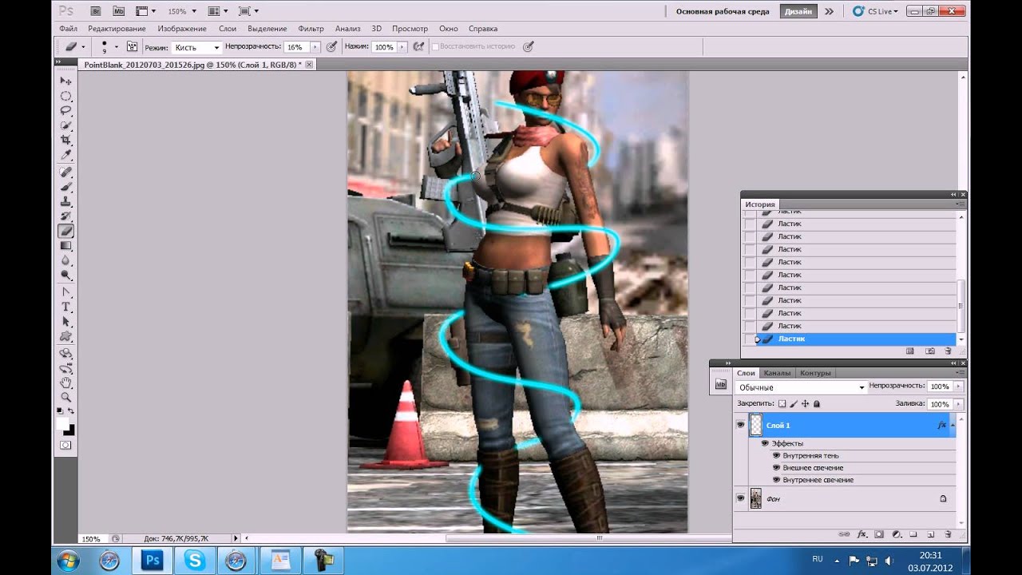Toggle lock transparent pixels
This screenshot has width=1022, height=575.
tap(782, 404)
